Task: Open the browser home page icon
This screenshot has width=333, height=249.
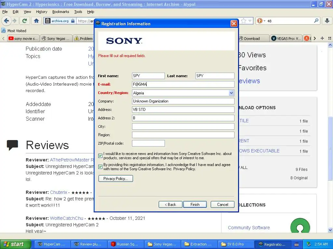Action: pyautogui.click(x=36, y=21)
